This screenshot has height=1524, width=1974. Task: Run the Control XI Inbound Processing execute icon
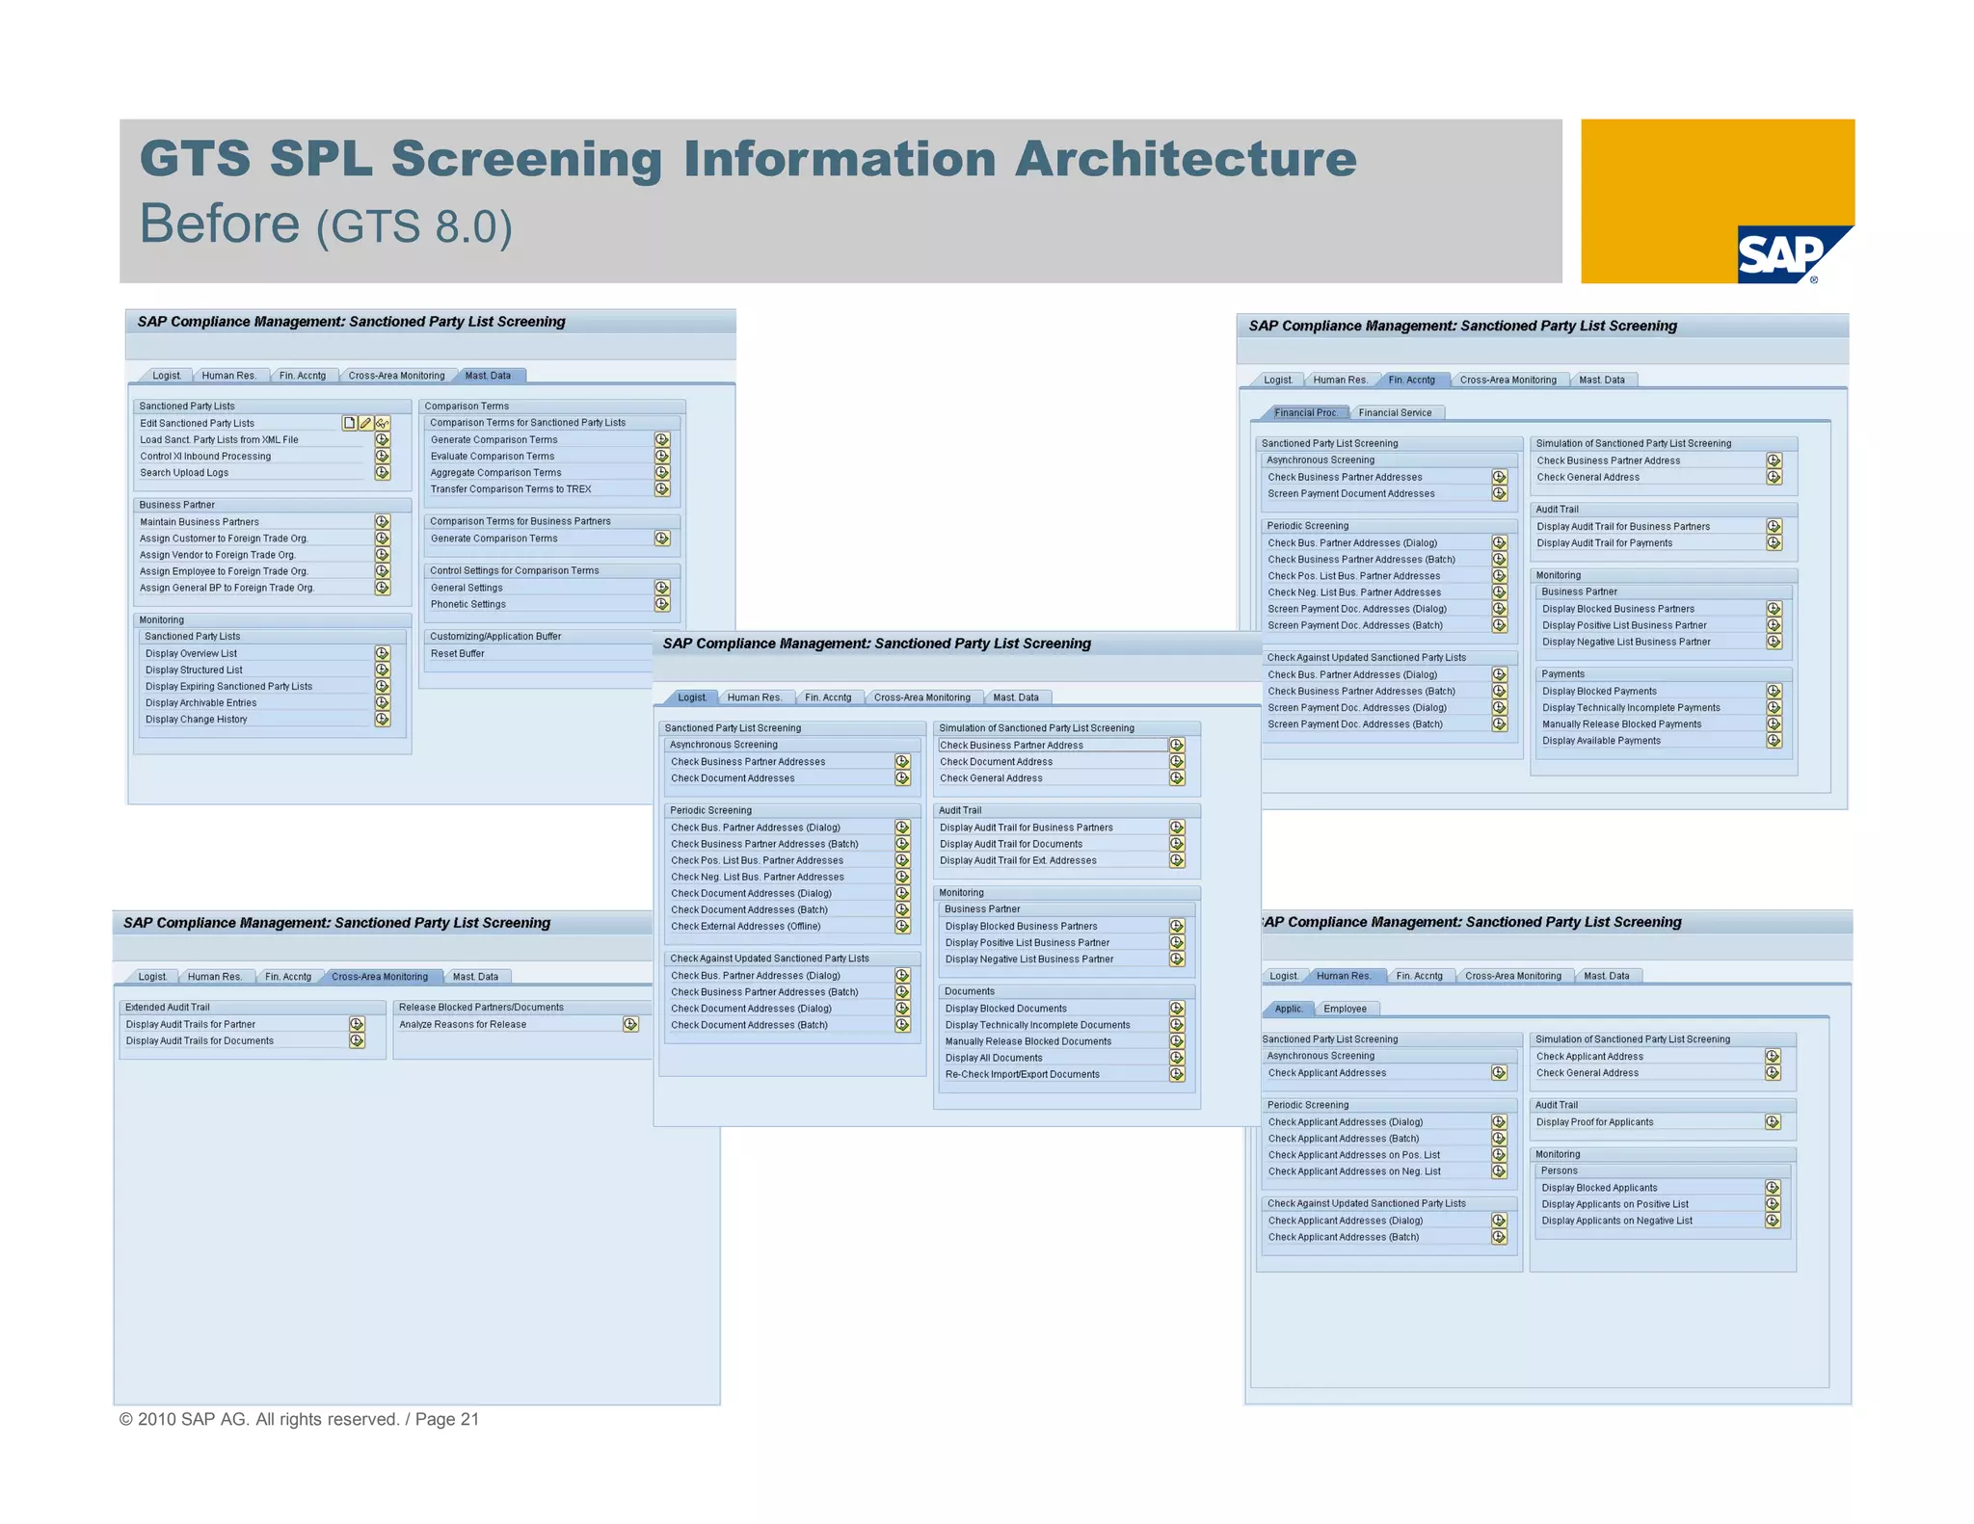pos(383,456)
